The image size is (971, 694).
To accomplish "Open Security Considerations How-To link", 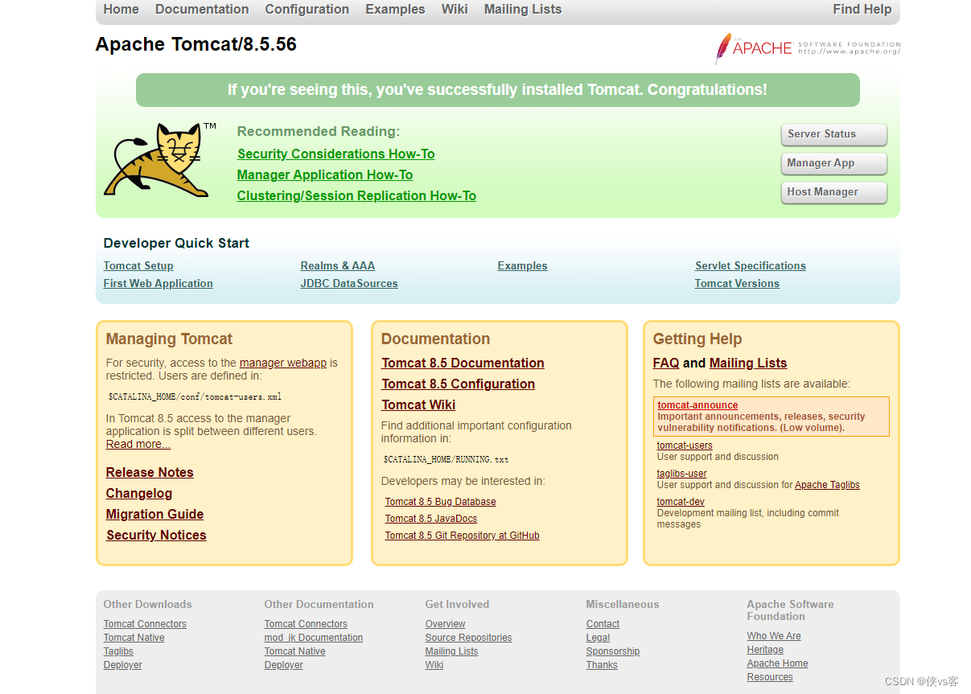I will click(x=336, y=154).
